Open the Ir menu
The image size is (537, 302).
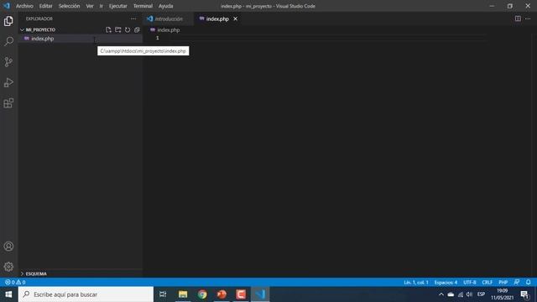click(101, 6)
